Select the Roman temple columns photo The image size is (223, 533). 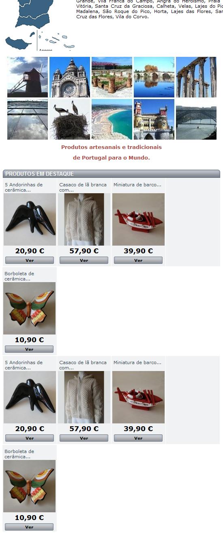pos(196,77)
